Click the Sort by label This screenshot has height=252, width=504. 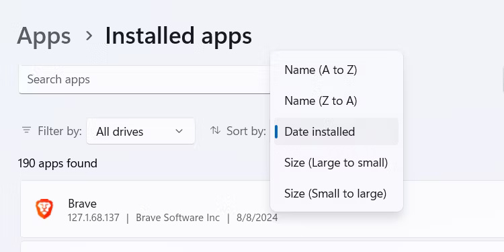point(246,131)
